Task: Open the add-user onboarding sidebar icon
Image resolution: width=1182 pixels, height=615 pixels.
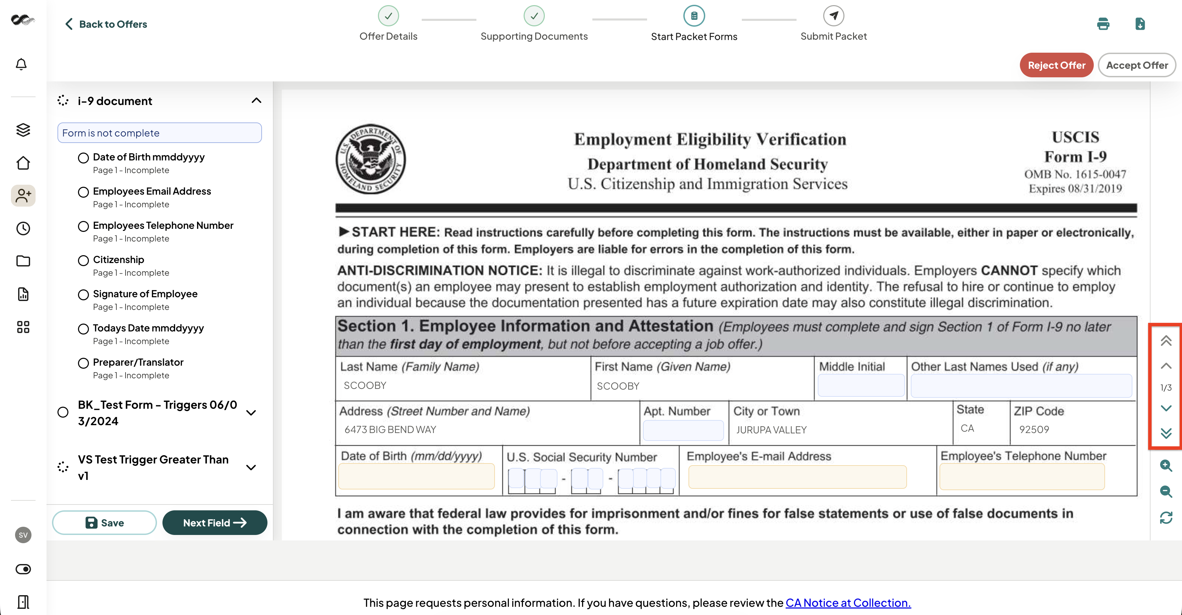Action: 23,196
